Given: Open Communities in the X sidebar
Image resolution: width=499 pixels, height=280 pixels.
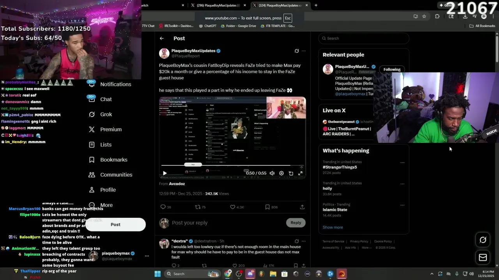Looking at the screenshot, I should pos(111,175).
